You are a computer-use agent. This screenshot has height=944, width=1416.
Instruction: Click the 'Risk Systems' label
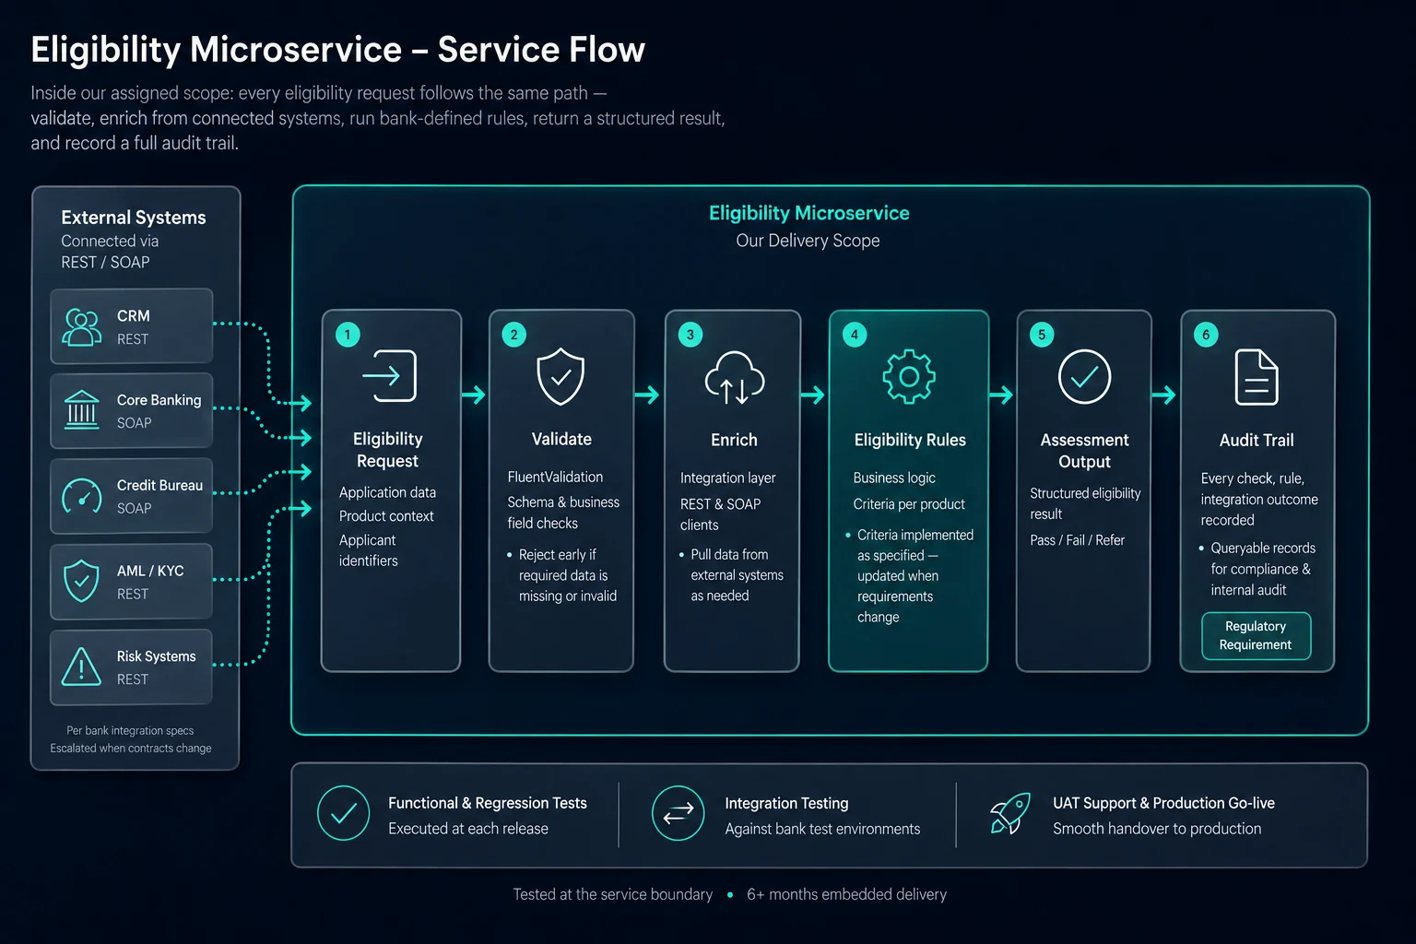[156, 656]
